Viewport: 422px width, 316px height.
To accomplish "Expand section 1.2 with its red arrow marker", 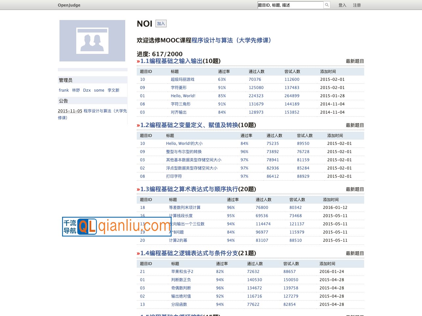I will pyautogui.click(x=138, y=125).
